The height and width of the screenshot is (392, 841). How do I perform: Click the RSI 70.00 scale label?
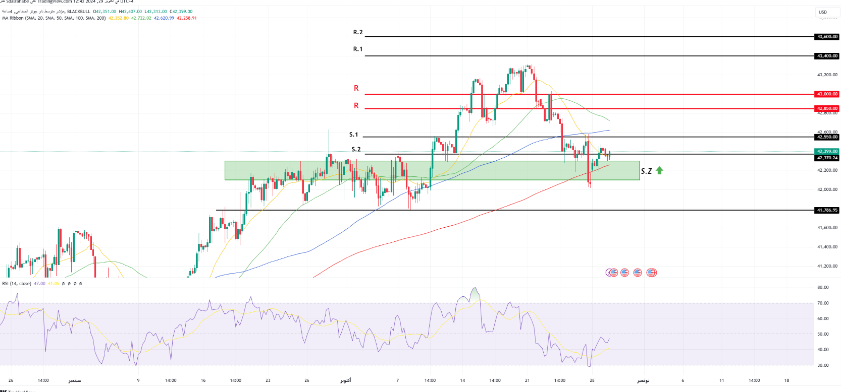click(823, 303)
